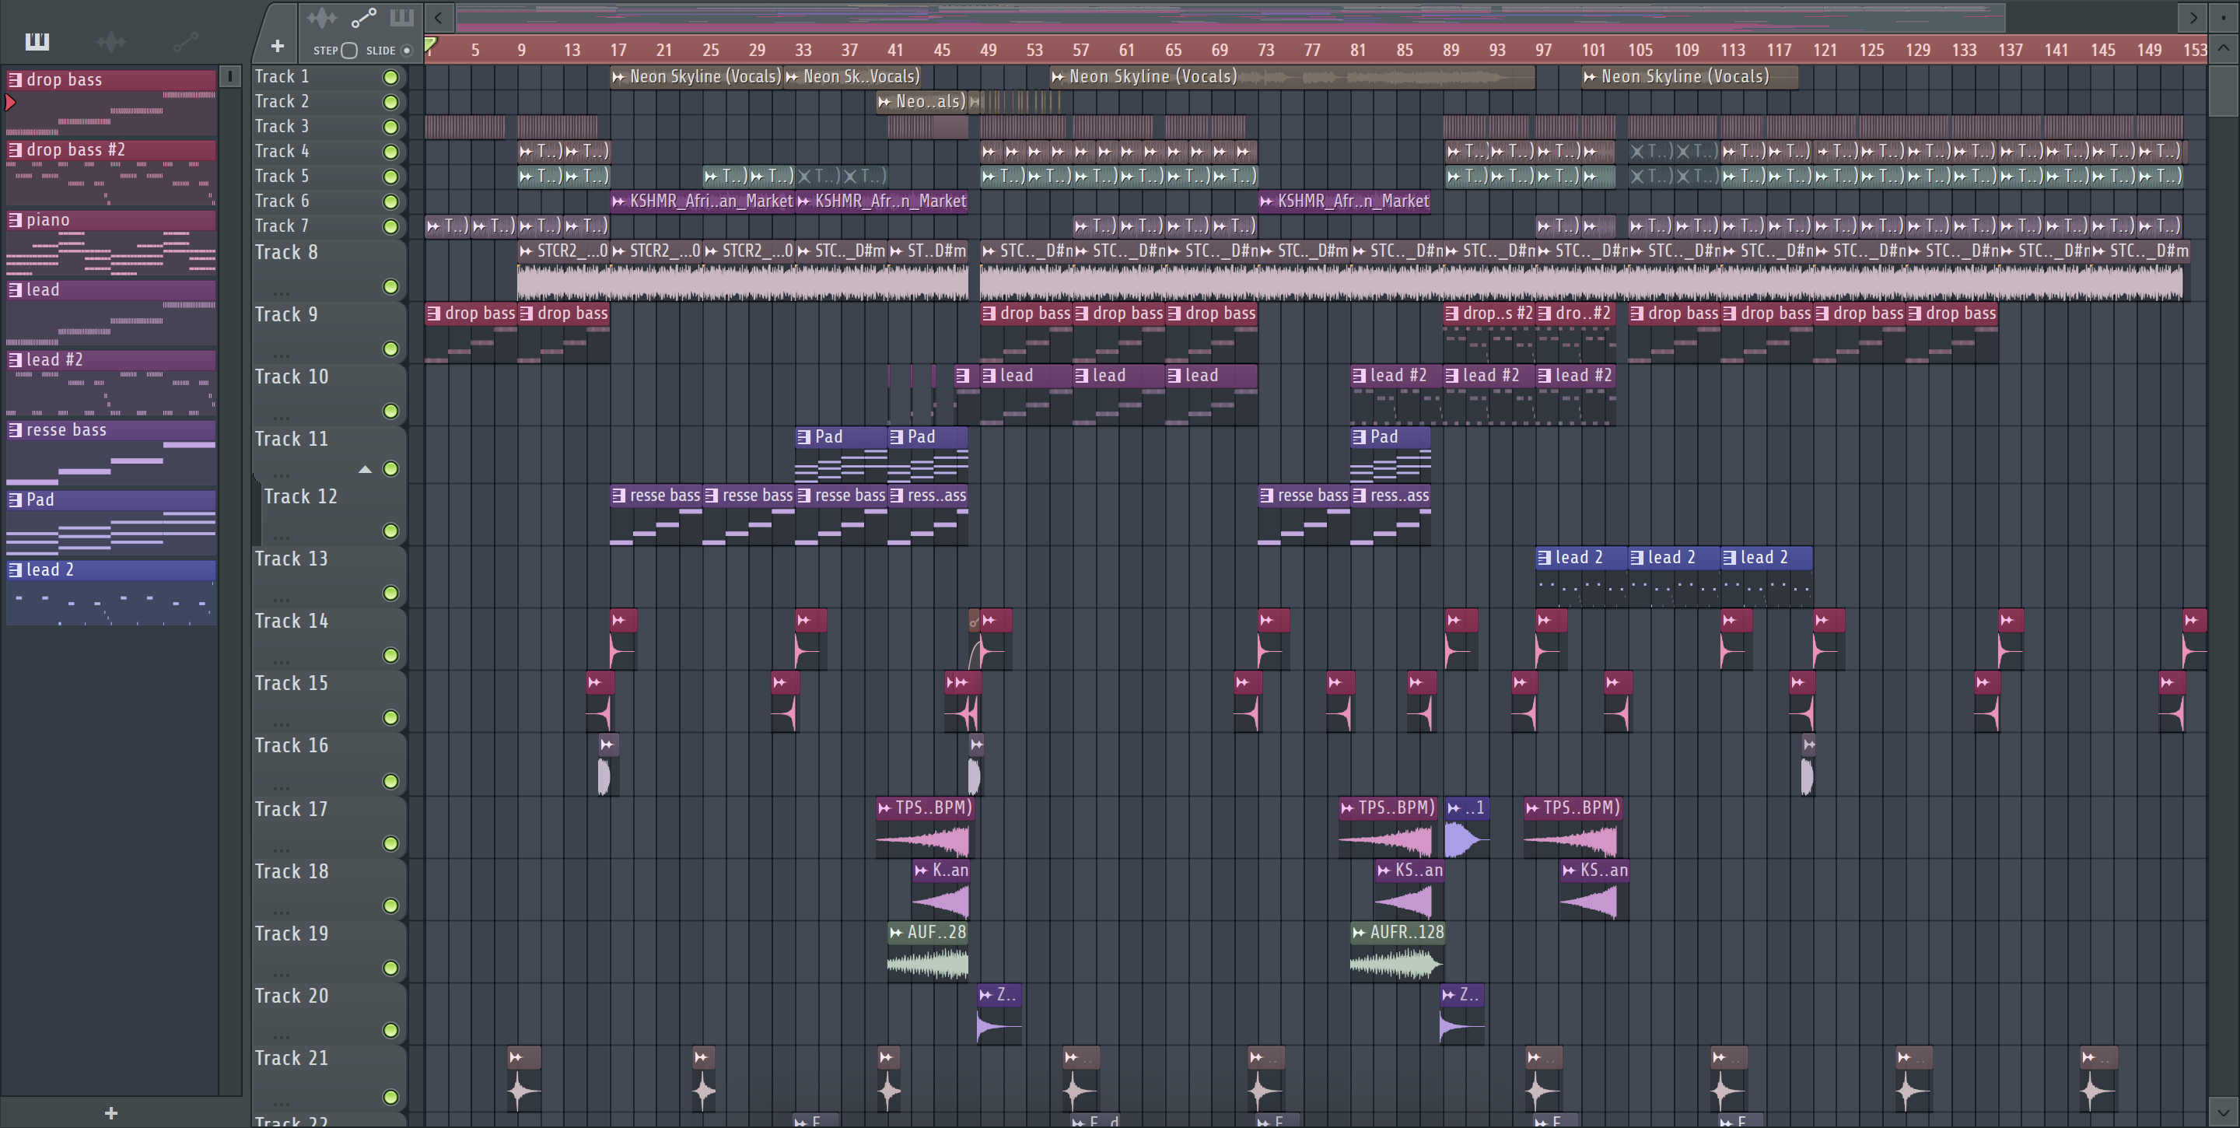Mute Track 3 with its green light
Image resolution: width=2240 pixels, height=1128 pixels.
click(x=391, y=127)
